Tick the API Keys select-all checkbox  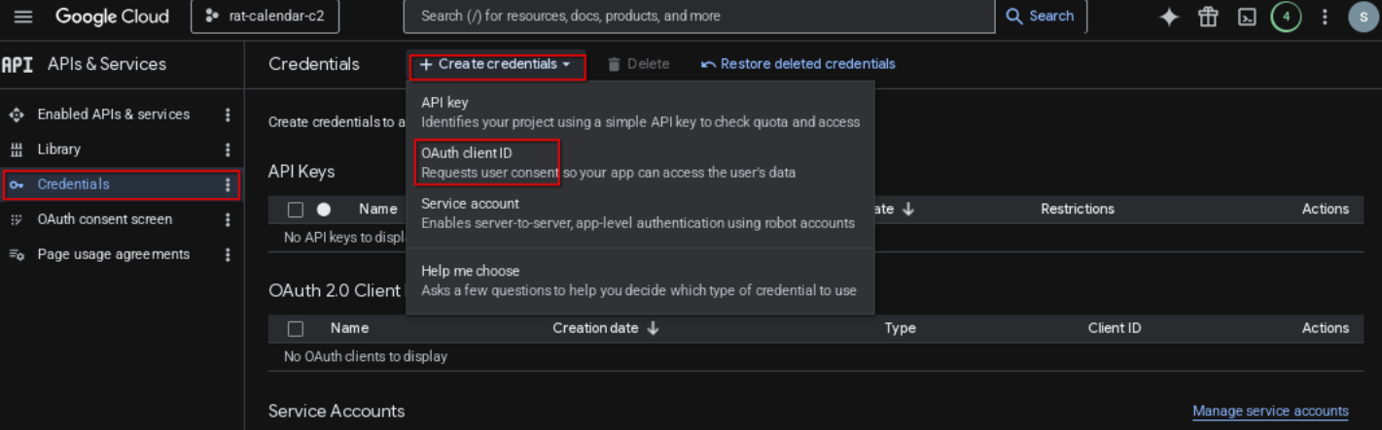pyautogui.click(x=296, y=209)
